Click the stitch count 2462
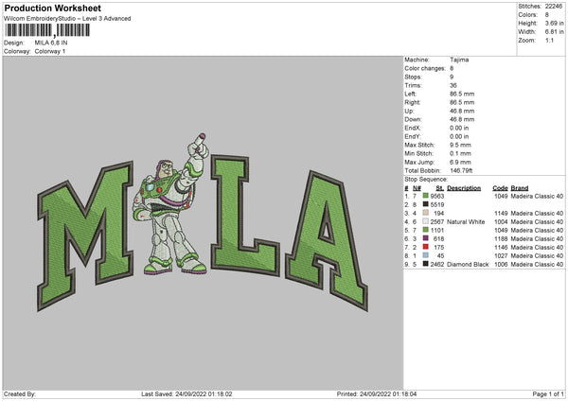This screenshot has height=401, width=568. click(437, 265)
